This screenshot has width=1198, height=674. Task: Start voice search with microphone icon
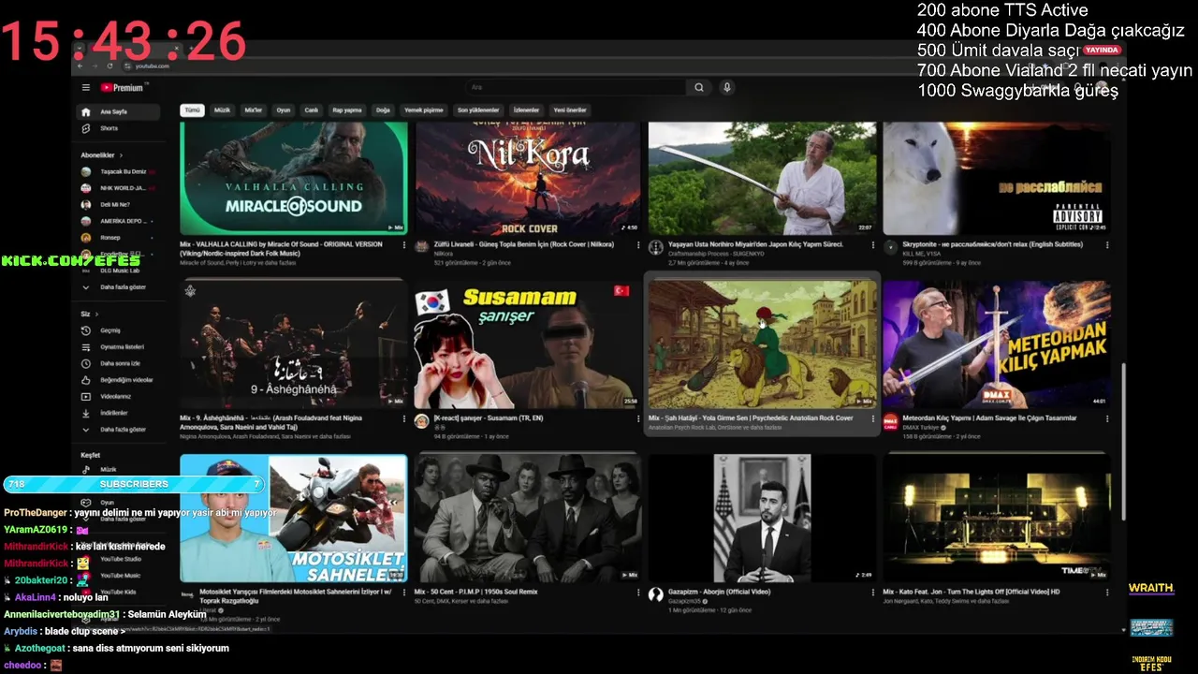point(727,87)
